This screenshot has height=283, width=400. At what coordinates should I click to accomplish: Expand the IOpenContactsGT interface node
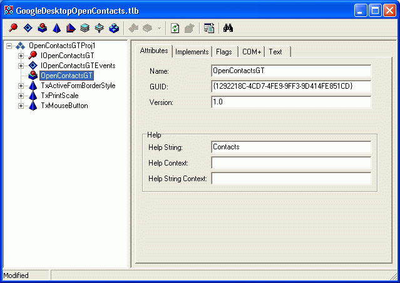[x=21, y=56]
